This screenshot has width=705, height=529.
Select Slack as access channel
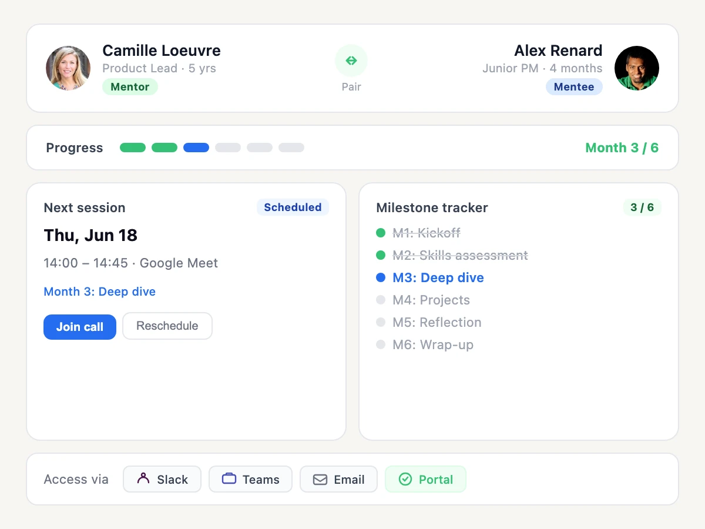[162, 479]
